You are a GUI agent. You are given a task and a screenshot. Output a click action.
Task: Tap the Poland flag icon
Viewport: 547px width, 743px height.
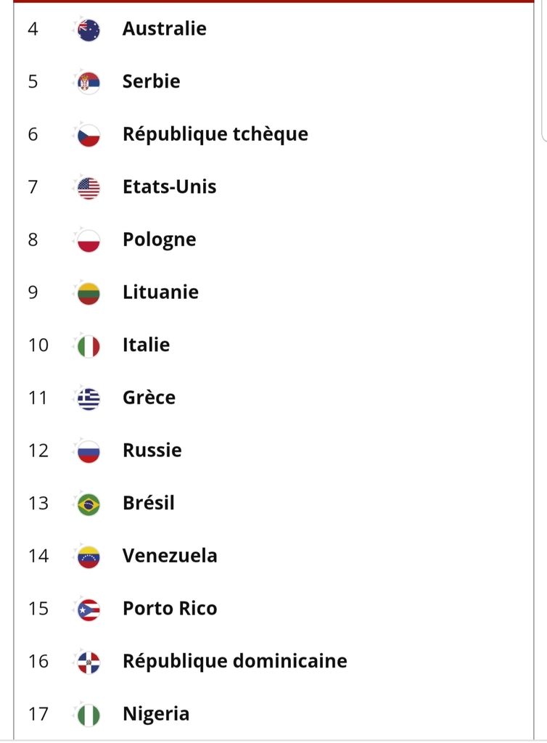click(x=89, y=241)
